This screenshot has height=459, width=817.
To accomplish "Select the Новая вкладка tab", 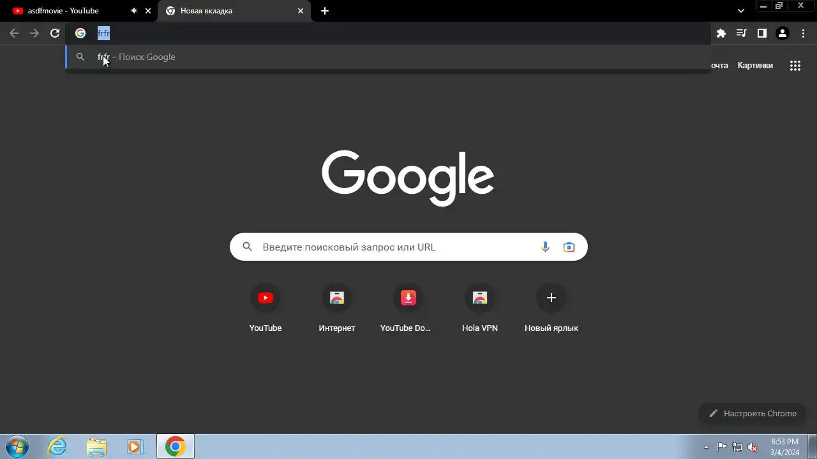I will tap(234, 11).
